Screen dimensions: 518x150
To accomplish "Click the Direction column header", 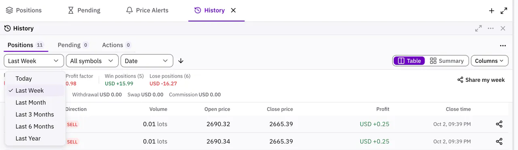I will click(76, 109).
